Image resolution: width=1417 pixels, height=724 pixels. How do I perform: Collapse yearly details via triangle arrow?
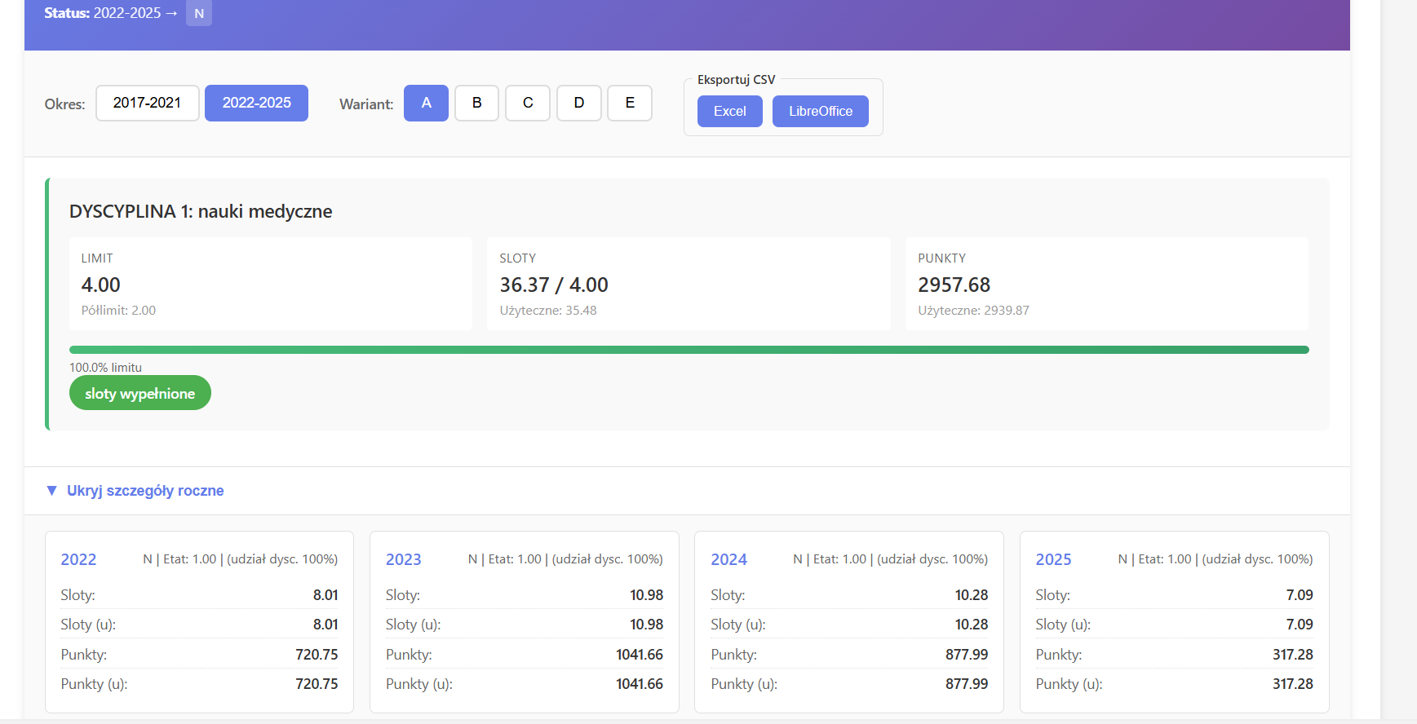pyautogui.click(x=52, y=491)
